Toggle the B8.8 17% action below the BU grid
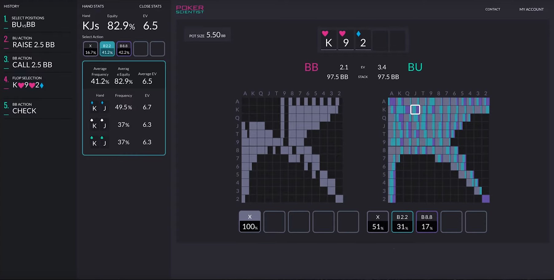The width and height of the screenshot is (554, 280). [426, 222]
